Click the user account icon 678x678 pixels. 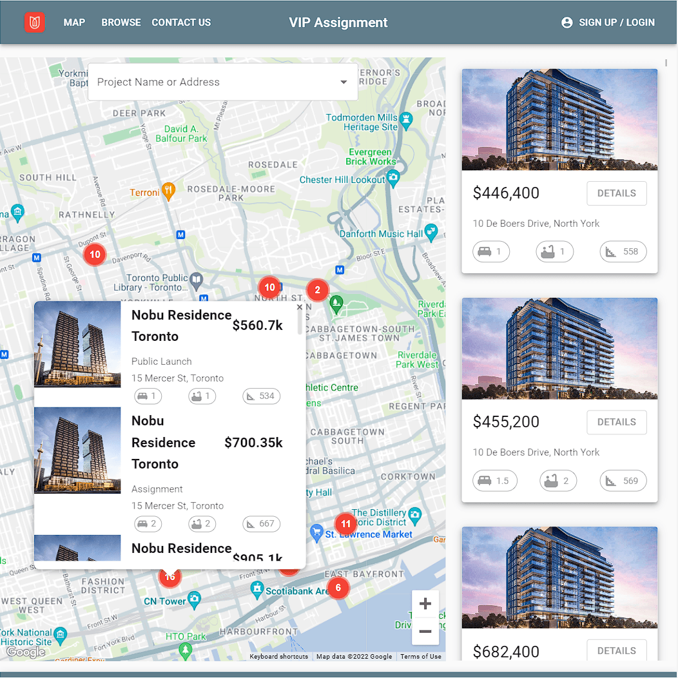pyautogui.click(x=567, y=23)
